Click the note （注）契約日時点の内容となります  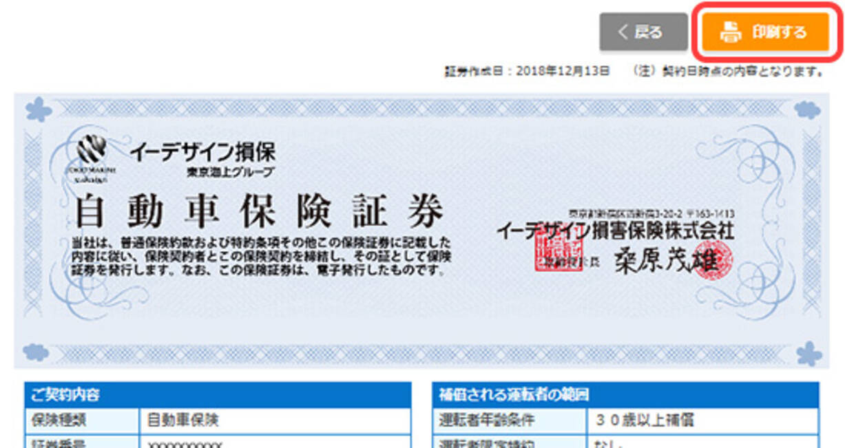(728, 71)
